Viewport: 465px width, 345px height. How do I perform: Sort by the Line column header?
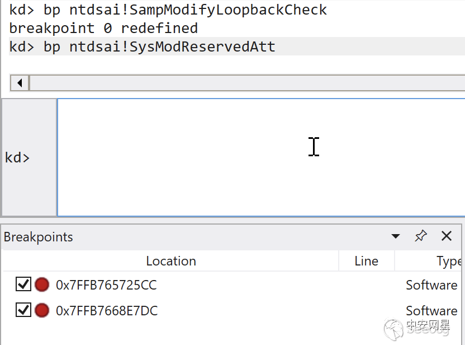[367, 261]
